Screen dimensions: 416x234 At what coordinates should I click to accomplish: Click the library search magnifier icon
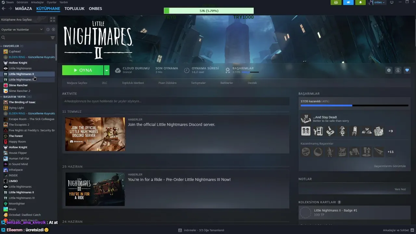(x=3, y=38)
